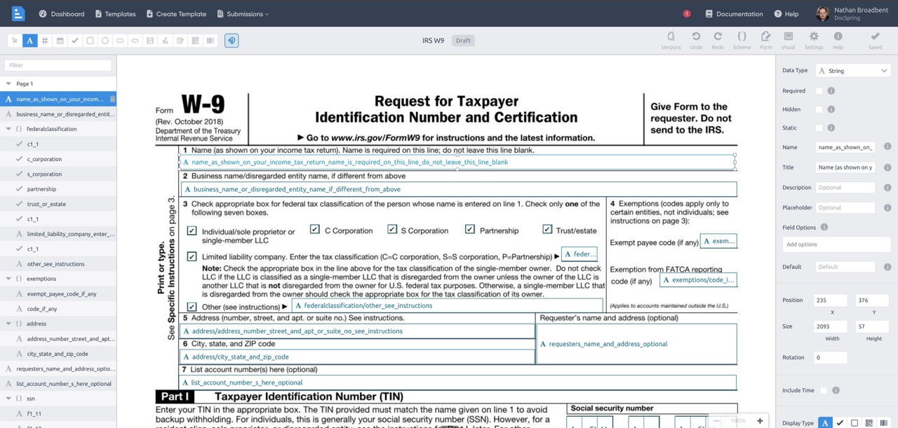Image resolution: width=898 pixels, height=428 pixels.
Task: Select the barcode field tool
Action: [210, 41]
